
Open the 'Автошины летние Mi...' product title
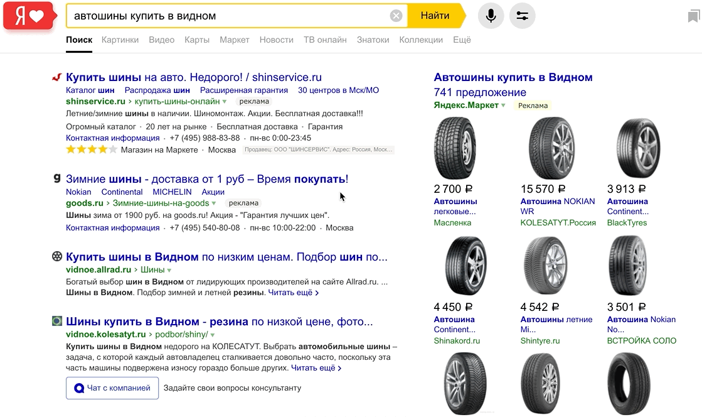click(556, 324)
